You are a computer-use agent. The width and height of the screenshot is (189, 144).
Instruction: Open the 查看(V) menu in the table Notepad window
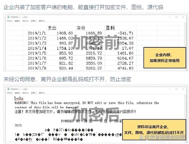coord(34,21)
